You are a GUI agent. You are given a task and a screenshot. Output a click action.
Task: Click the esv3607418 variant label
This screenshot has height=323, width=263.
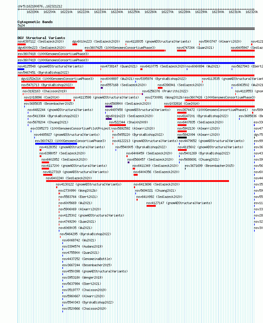point(53,54)
